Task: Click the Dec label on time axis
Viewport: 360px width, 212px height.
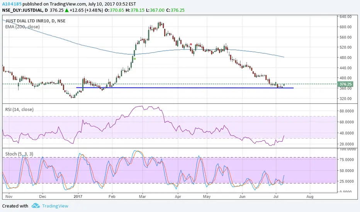Action: 42,197
